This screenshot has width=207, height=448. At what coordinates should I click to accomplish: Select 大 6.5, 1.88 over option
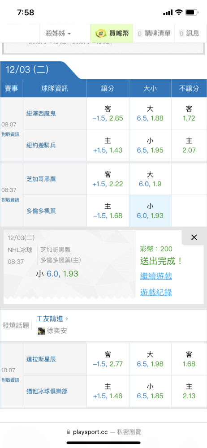pos(150,113)
